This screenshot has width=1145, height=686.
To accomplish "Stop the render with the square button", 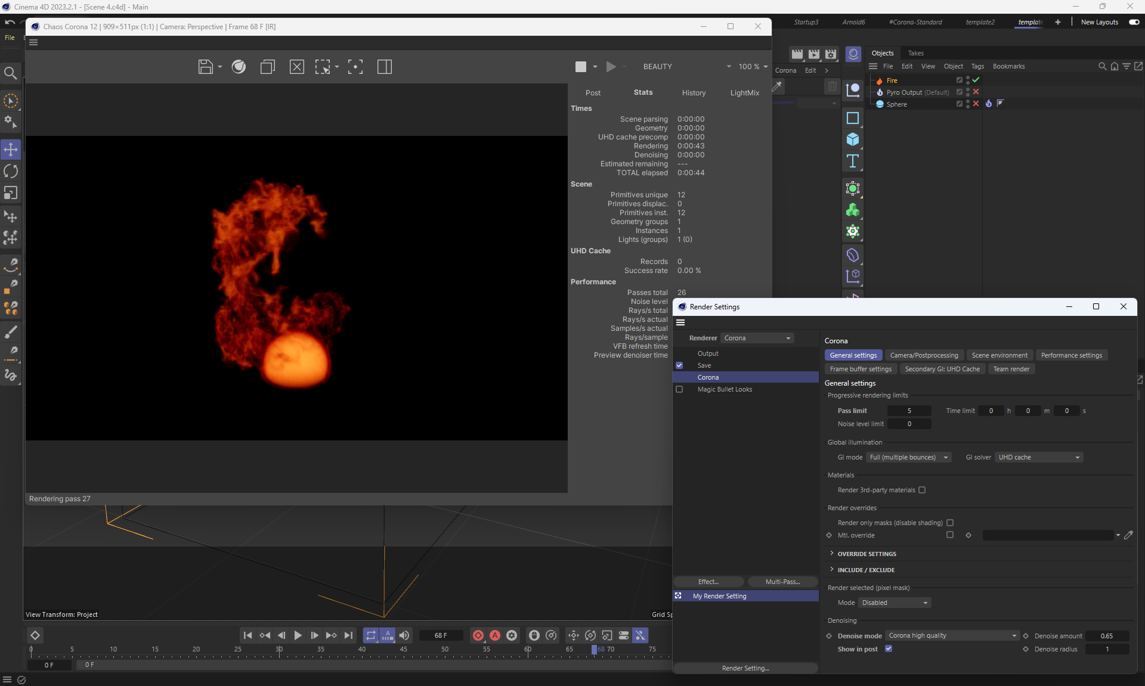I will tap(580, 67).
